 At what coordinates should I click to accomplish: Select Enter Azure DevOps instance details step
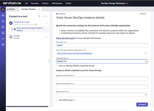pyautogui.click(x=30, y=29)
